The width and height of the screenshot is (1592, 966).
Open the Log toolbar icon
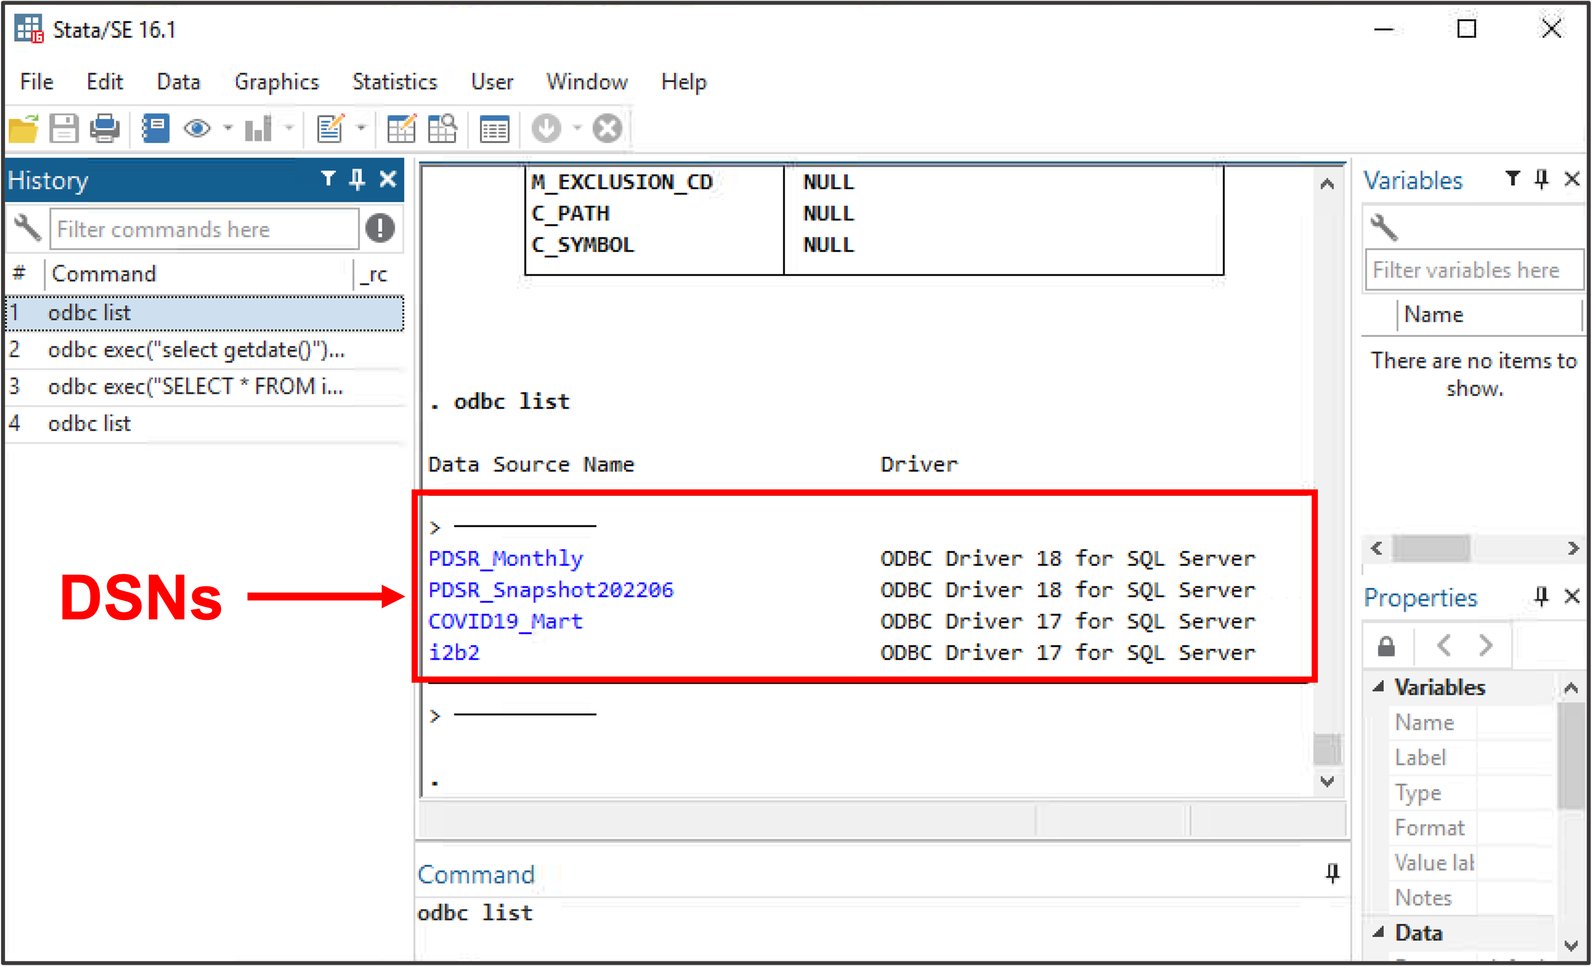(x=156, y=128)
